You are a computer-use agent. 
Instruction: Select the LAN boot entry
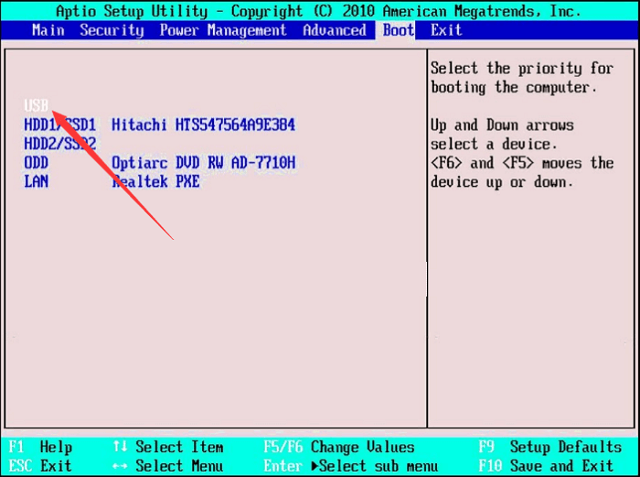click(x=37, y=181)
